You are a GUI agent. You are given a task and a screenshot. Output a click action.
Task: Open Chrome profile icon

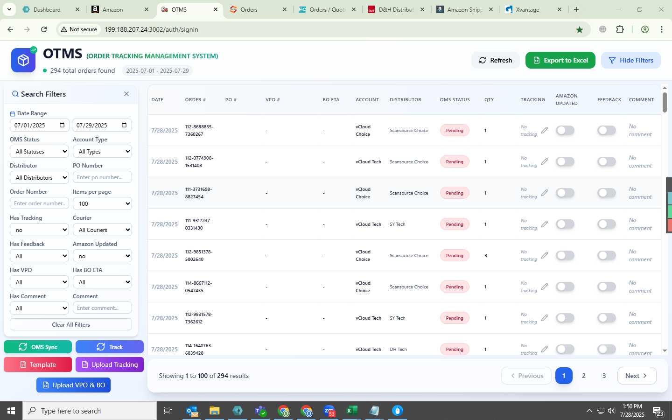645,29
